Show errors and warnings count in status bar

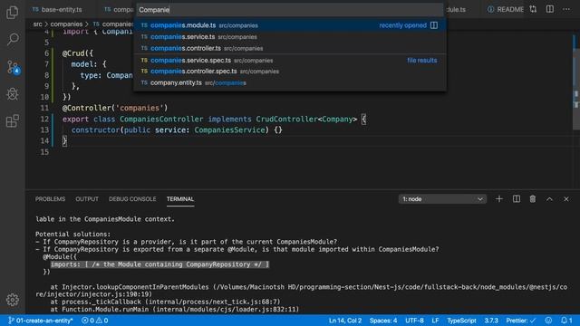pyautogui.click(x=94, y=321)
